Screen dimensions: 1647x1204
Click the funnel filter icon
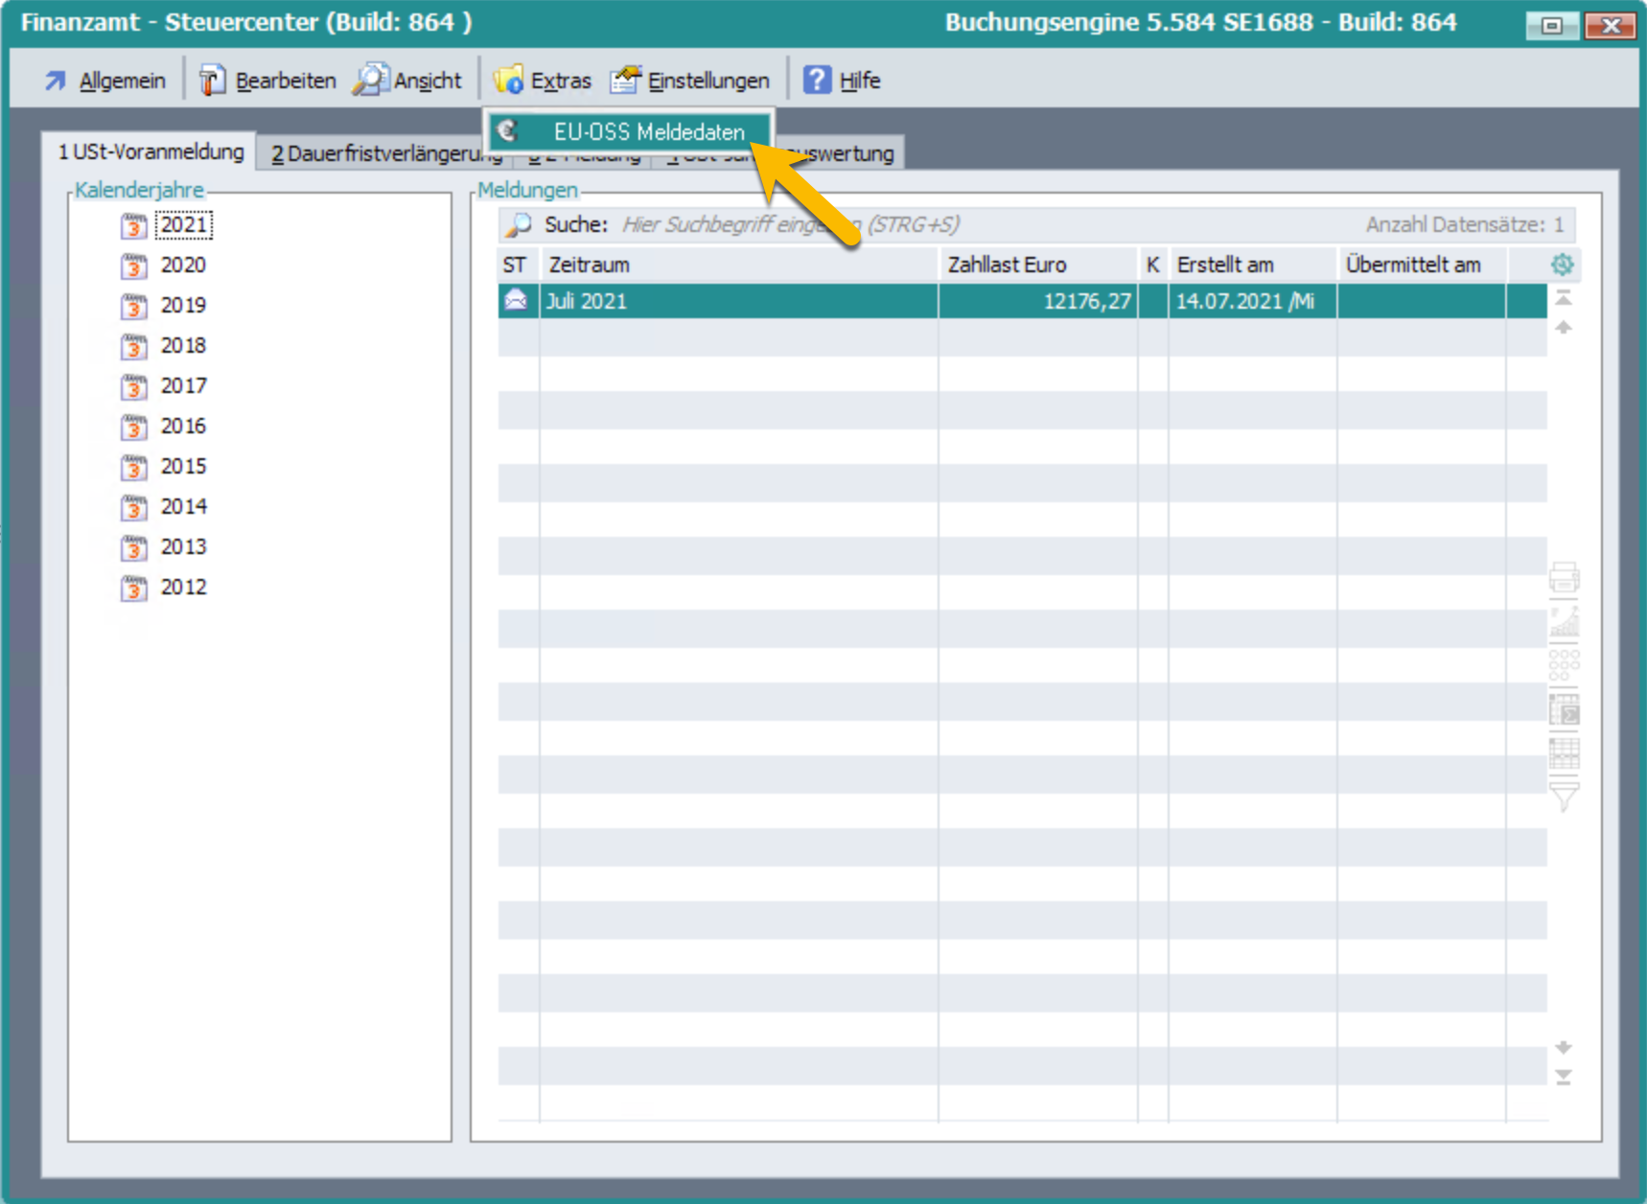1564,796
